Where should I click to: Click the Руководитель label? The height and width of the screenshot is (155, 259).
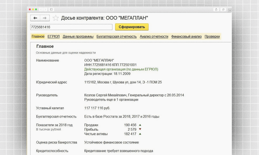(x=47, y=95)
